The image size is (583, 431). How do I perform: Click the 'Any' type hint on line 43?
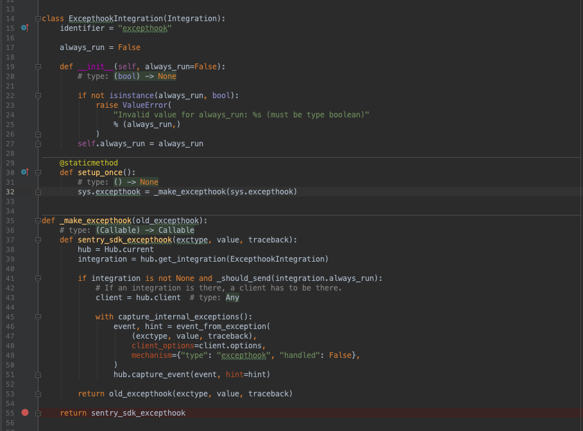click(x=232, y=298)
